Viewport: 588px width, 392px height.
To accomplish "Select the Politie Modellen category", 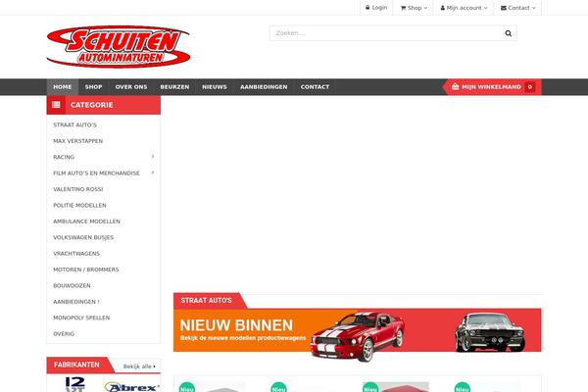I will (x=80, y=205).
